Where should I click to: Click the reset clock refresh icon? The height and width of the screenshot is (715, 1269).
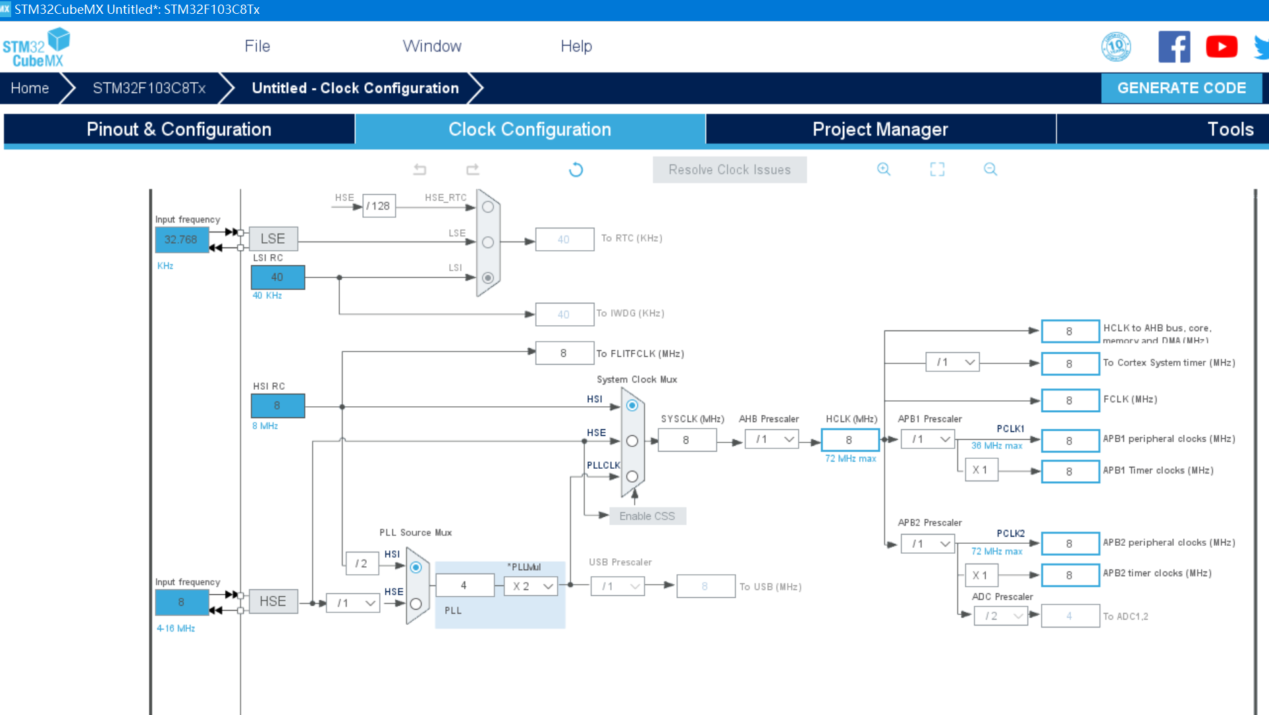point(576,170)
